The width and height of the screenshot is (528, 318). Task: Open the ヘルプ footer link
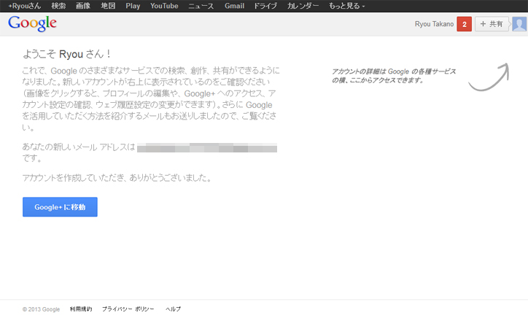[x=173, y=309]
